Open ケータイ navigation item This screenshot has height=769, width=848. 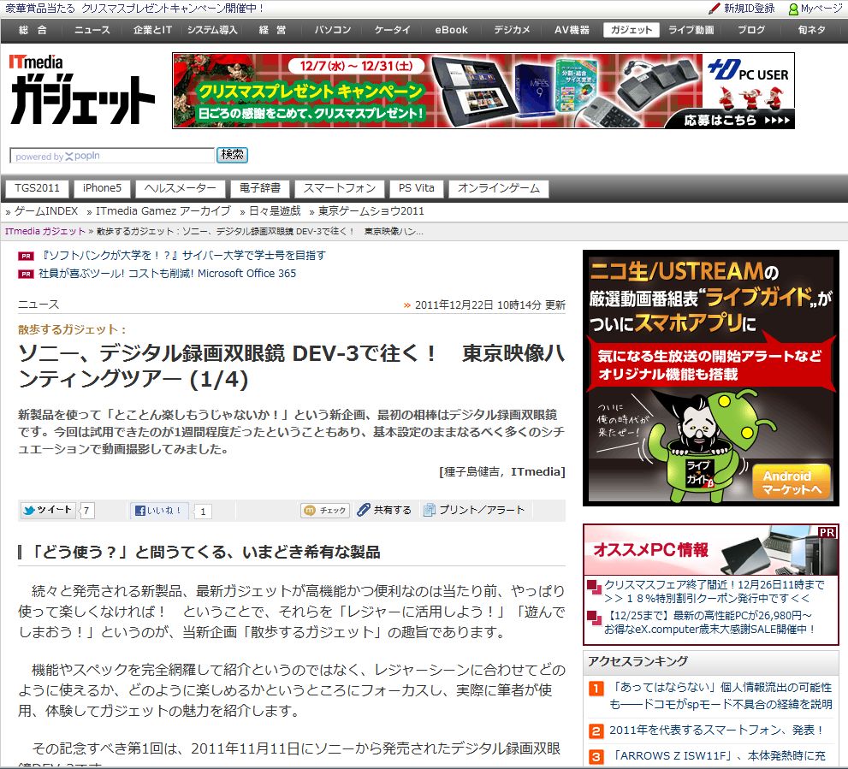pyautogui.click(x=392, y=30)
